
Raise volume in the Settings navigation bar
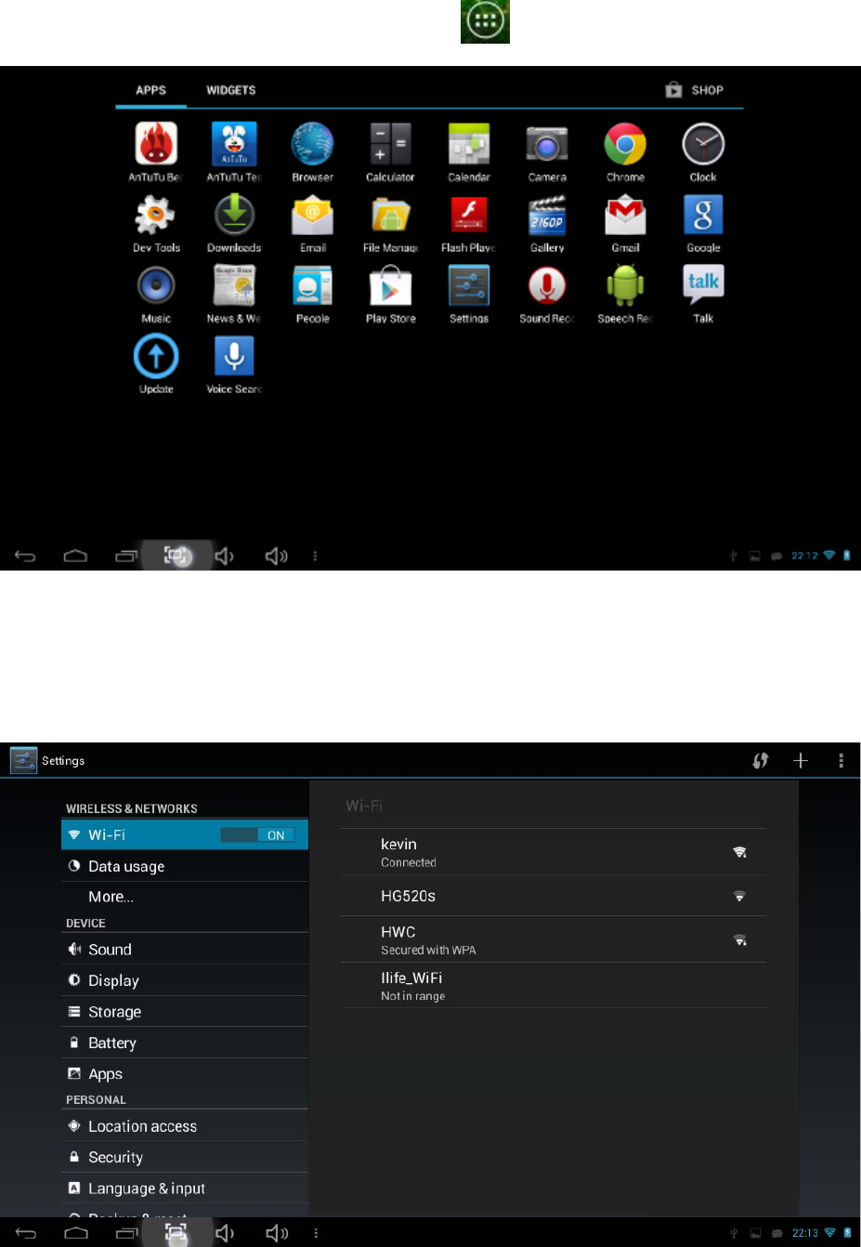click(276, 1233)
